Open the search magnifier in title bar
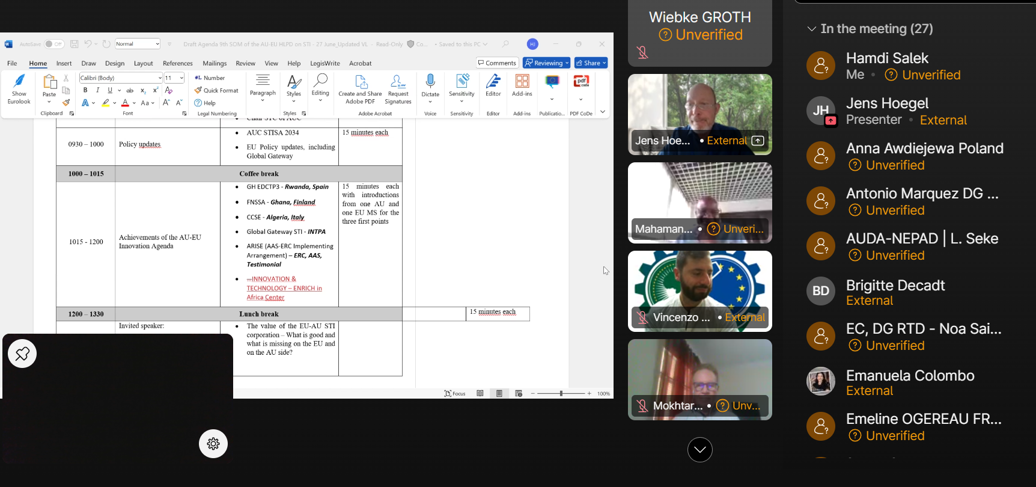 point(505,44)
